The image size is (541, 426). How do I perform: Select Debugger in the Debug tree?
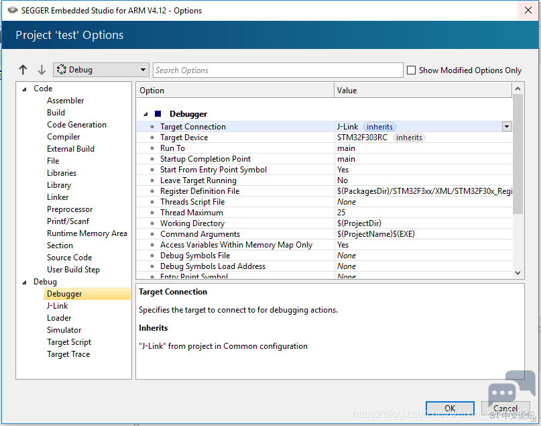pos(87,294)
